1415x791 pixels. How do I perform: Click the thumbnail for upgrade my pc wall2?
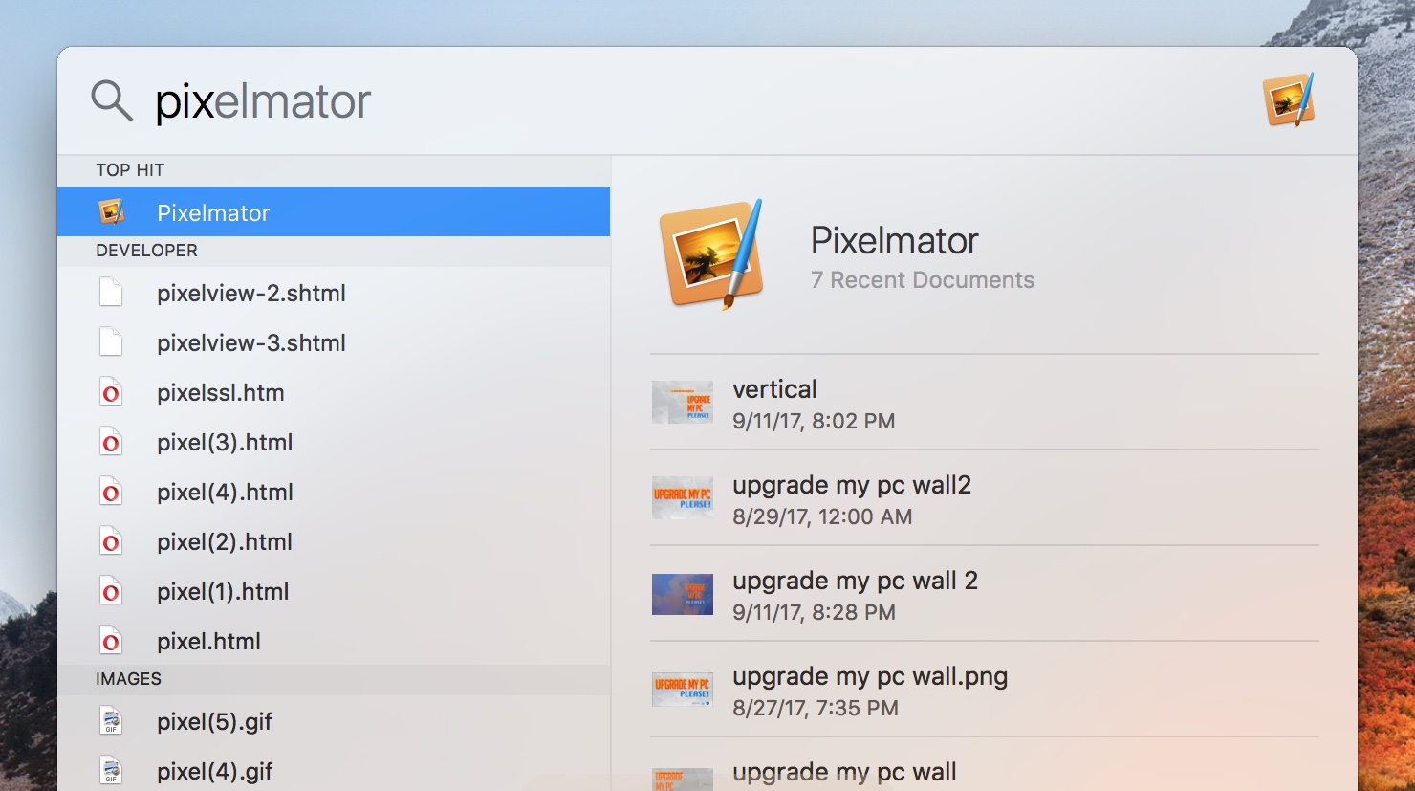[x=682, y=498]
